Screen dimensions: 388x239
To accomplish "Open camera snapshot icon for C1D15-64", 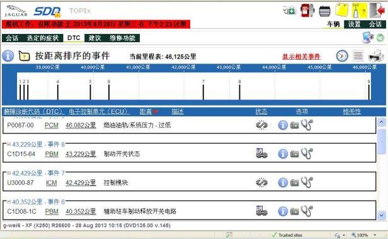I will [295, 154].
